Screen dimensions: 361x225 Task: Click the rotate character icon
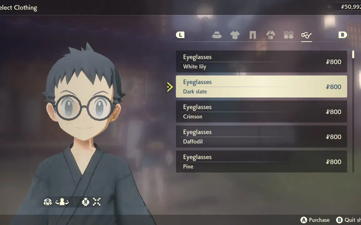[x=62, y=202]
